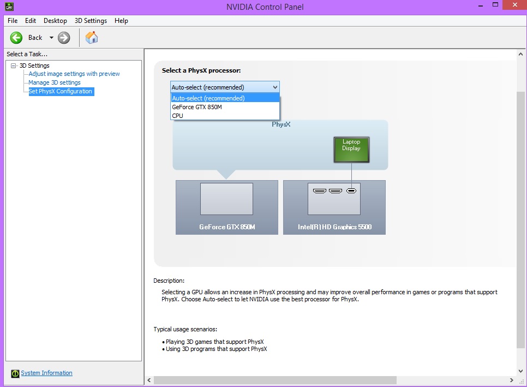
Task: Click 'Typical usage scenarios:' text
Action: (185, 329)
